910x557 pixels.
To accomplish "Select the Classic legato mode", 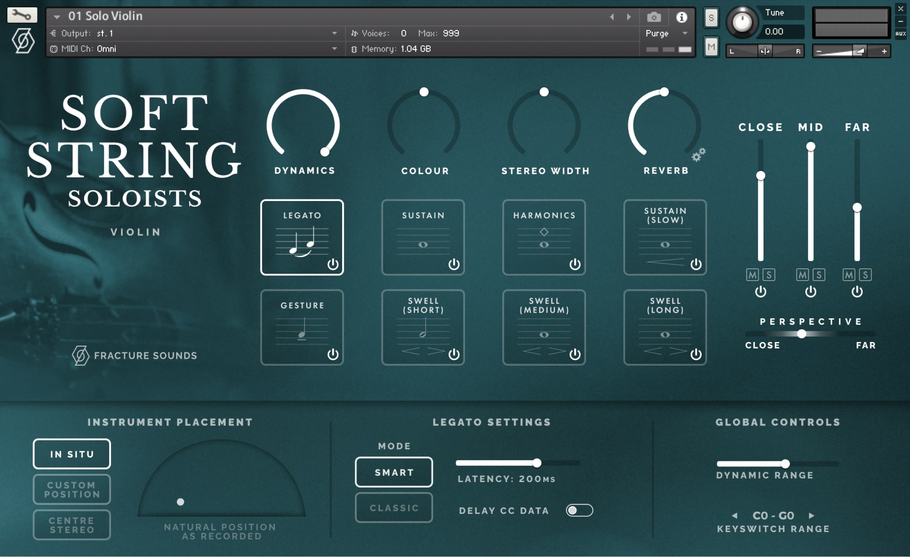I will click(x=394, y=507).
